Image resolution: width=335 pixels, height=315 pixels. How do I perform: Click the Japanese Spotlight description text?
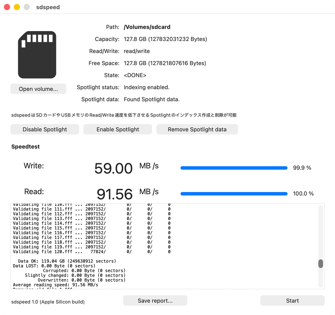(x=124, y=115)
